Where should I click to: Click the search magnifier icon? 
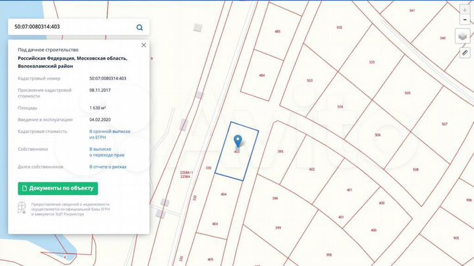point(140,28)
